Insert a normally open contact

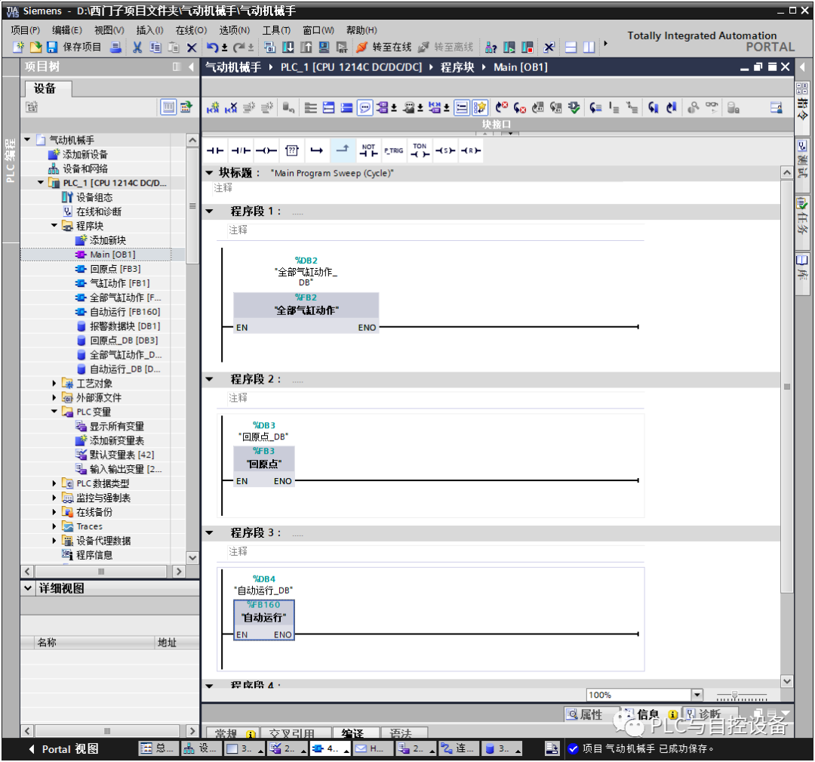(214, 151)
